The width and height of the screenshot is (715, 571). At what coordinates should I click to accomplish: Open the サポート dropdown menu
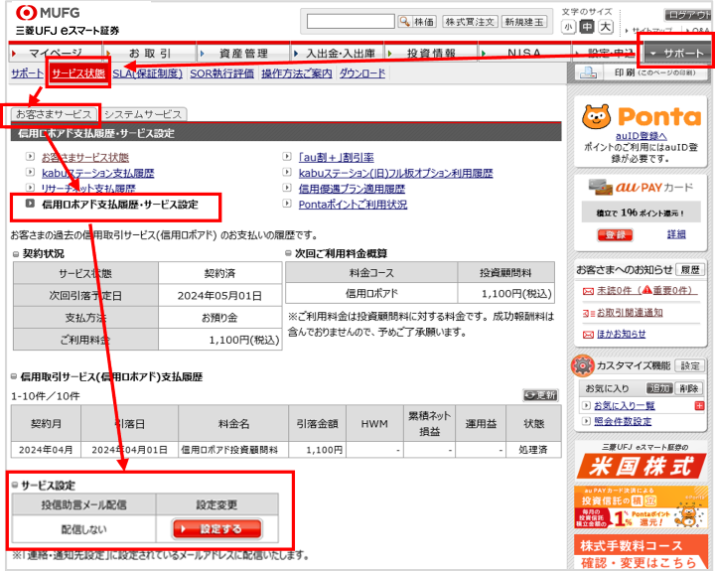click(x=676, y=54)
